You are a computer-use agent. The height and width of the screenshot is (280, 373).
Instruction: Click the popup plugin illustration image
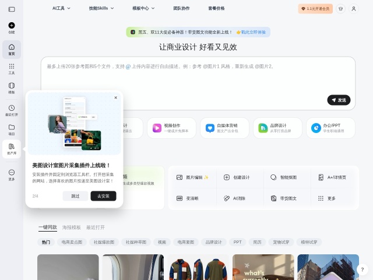[74, 124]
